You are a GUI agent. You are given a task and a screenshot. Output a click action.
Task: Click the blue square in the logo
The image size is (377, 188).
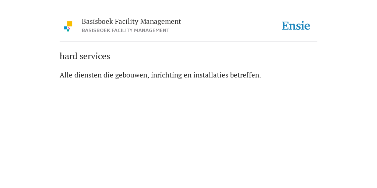point(66,28)
